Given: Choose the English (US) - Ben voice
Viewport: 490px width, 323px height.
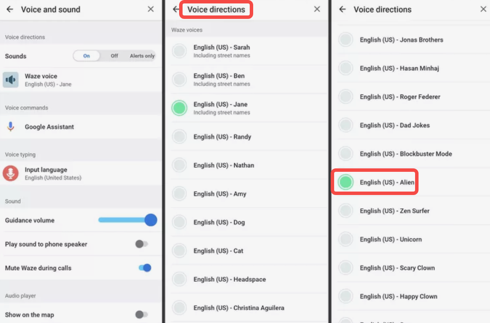Looking at the screenshot, I should tap(180, 79).
